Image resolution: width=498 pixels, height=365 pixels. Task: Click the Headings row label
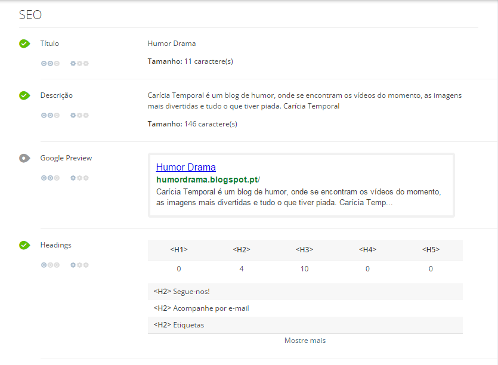[x=56, y=245]
